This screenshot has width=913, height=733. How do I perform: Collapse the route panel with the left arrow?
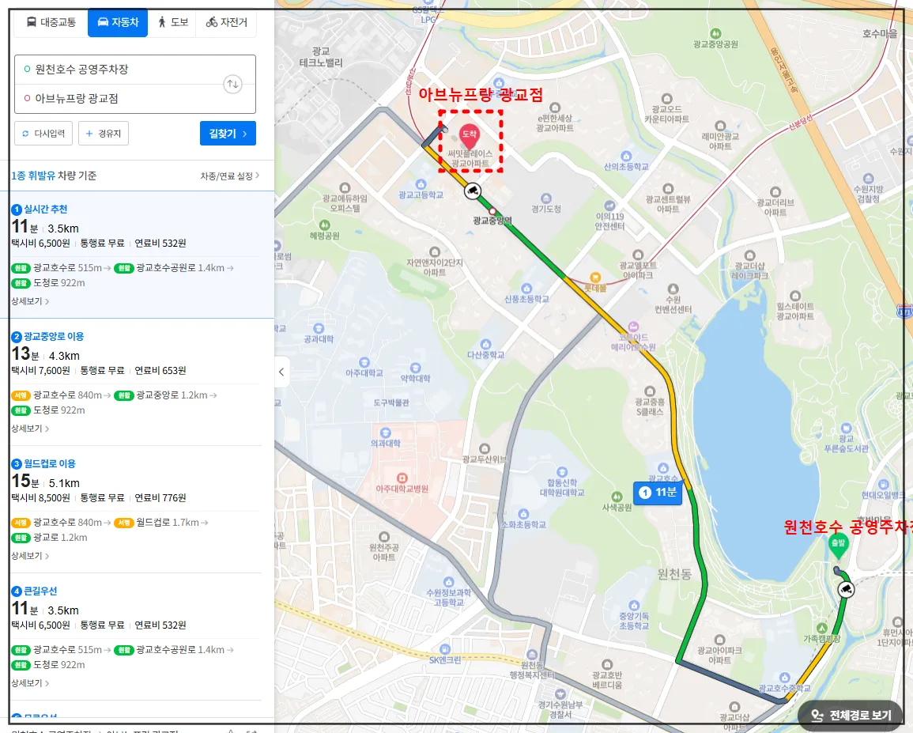pyautogui.click(x=281, y=372)
